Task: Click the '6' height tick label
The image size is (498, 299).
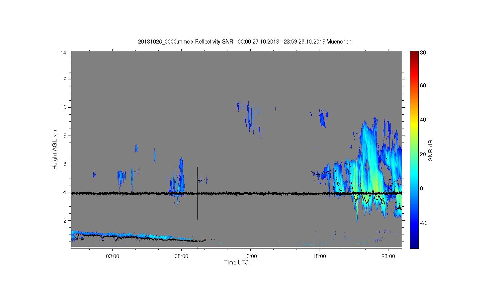Action: 64,164
